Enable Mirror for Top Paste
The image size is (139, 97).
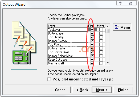(101, 45)
